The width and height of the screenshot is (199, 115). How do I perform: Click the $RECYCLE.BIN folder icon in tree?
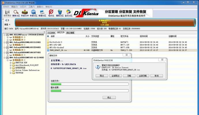[14, 63]
